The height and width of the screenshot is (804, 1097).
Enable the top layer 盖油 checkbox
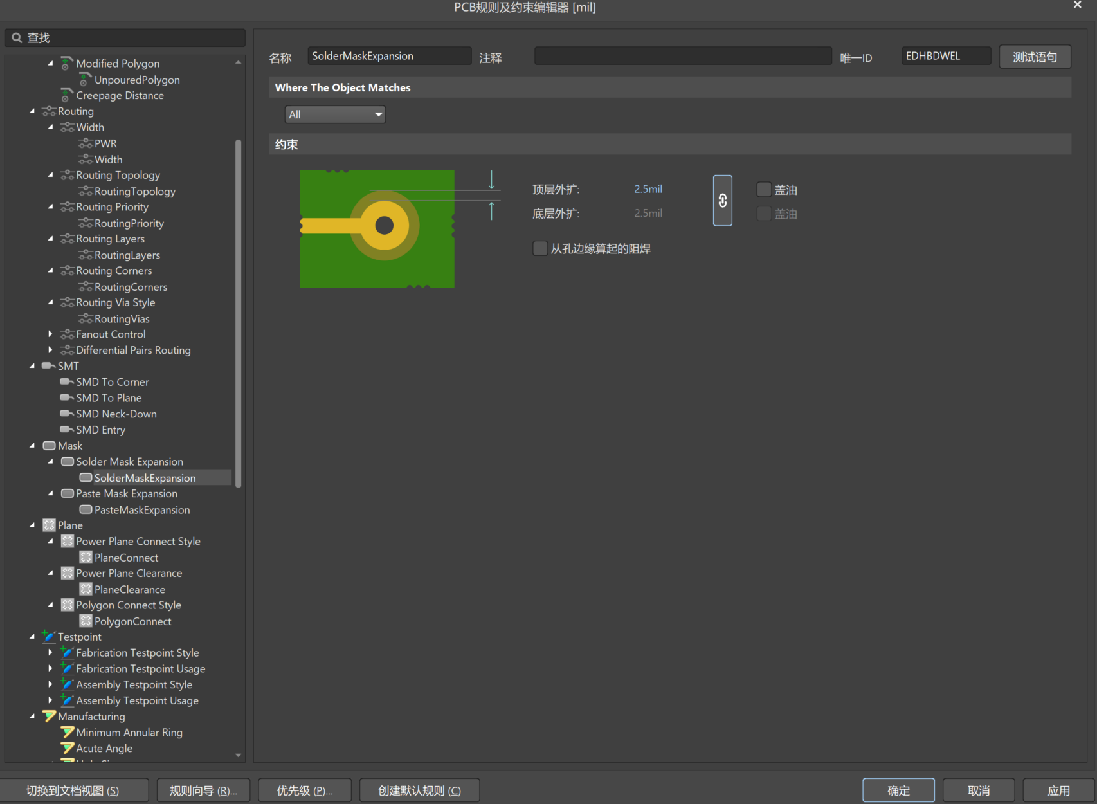763,189
